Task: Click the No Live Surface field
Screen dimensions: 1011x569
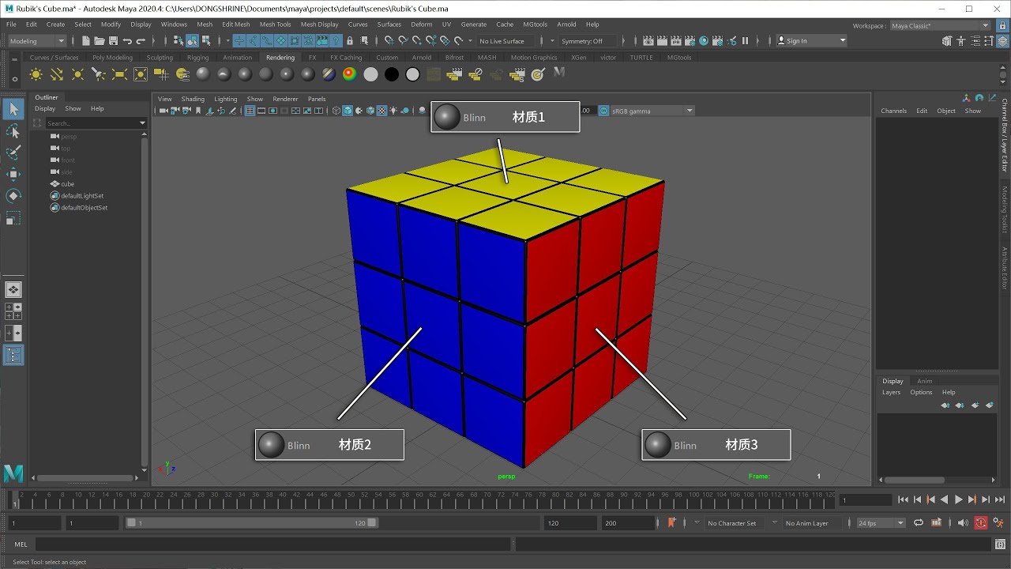Action: coord(509,41)
